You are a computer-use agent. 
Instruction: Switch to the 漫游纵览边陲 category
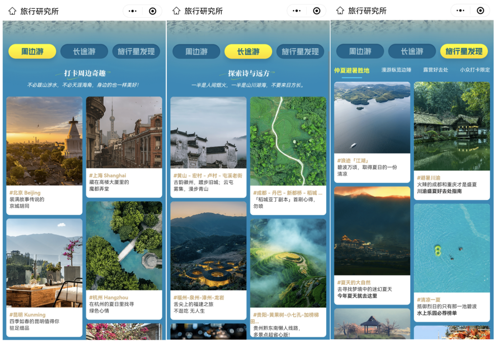point(396,70)
